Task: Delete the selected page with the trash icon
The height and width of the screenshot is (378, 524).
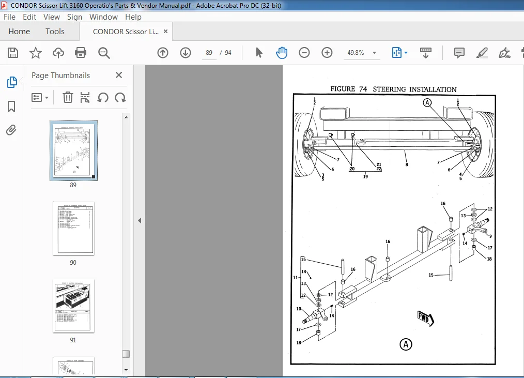Action: click(x=68, y=97)
